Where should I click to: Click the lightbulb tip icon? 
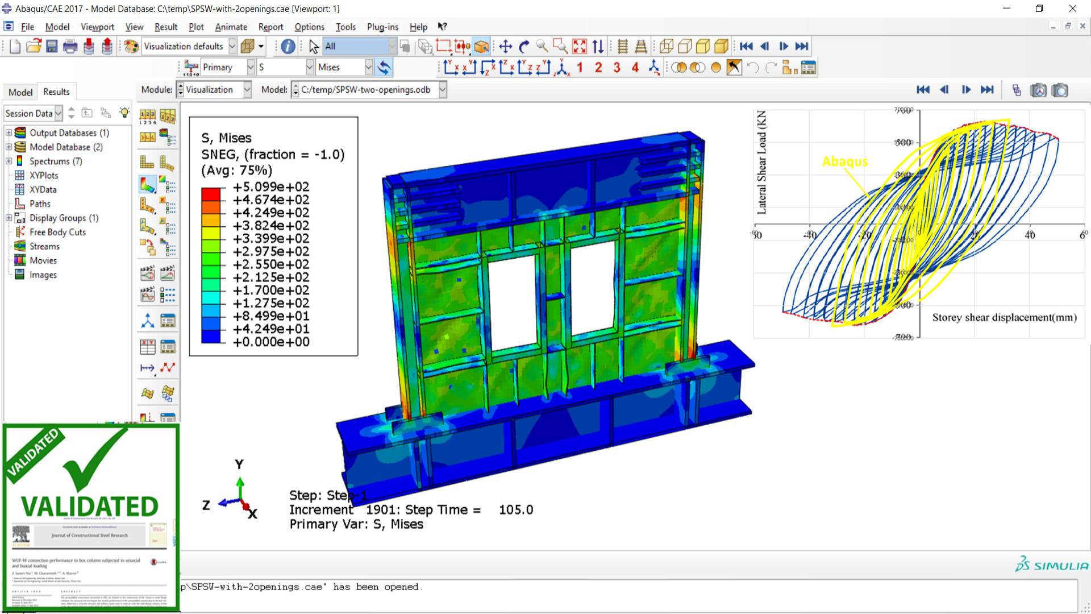[x=124, y=113]
